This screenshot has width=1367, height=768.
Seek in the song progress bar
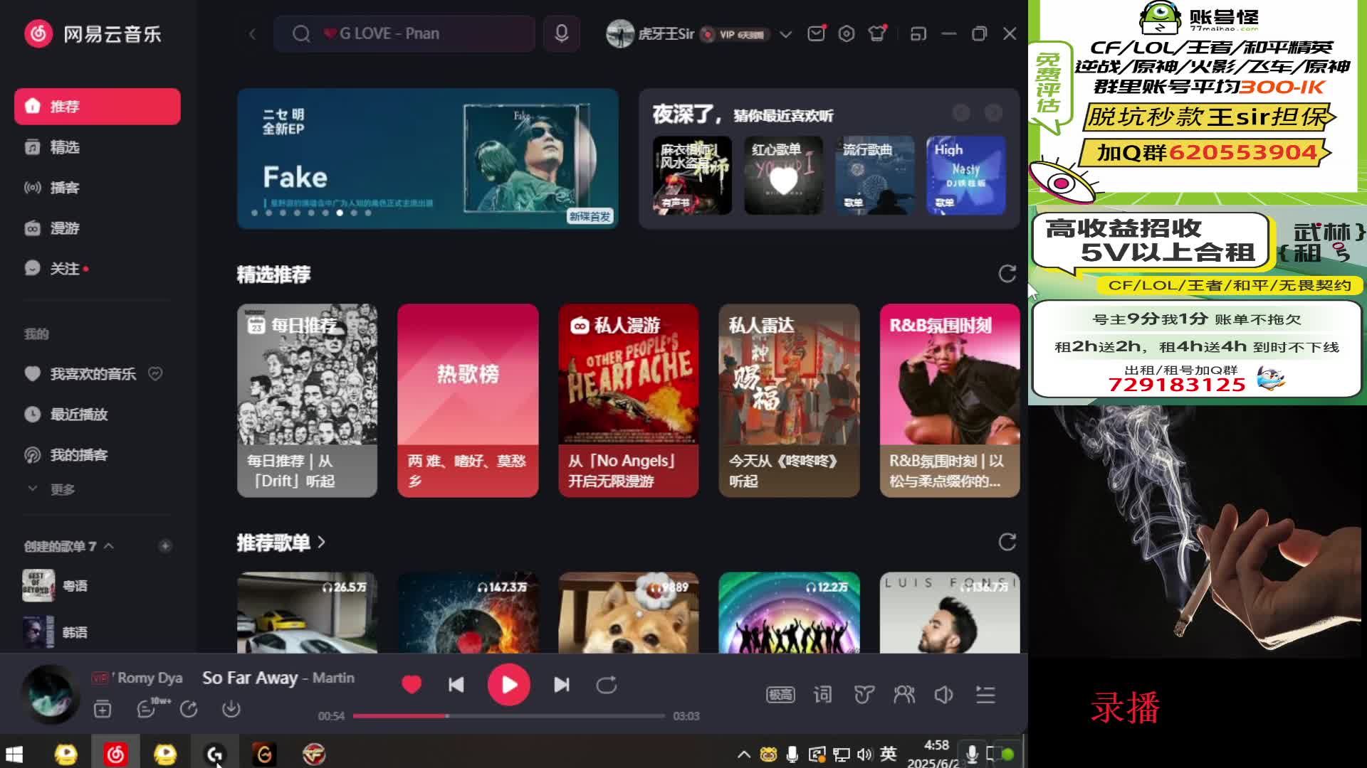point(508,716)
